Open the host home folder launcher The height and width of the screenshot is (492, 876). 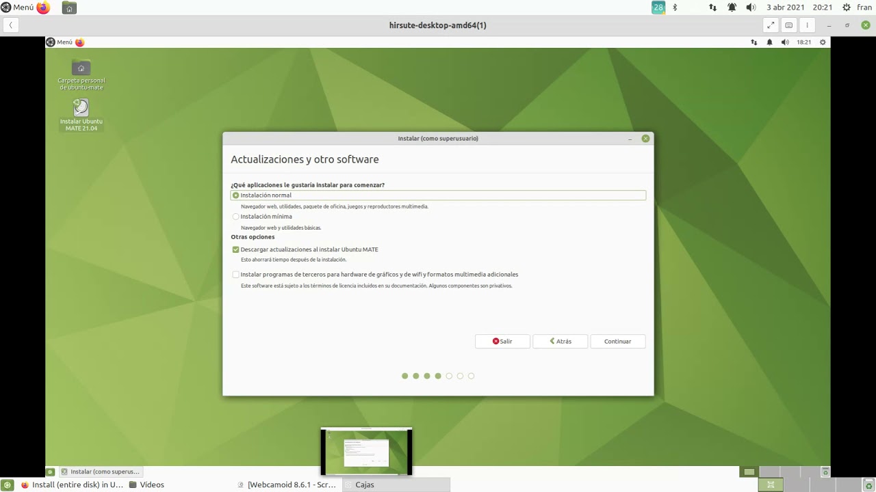pyautogui.click(x=69, y=8)
